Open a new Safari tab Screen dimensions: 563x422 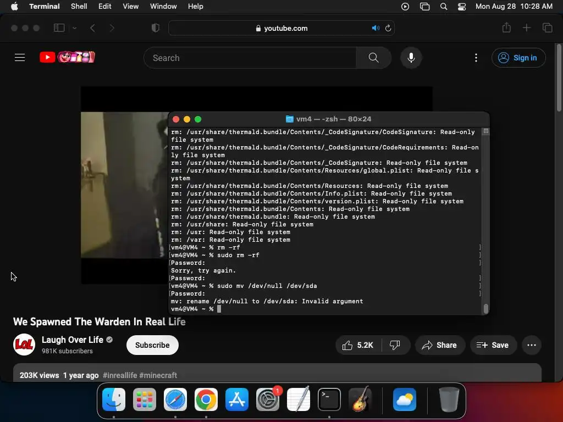526,27
